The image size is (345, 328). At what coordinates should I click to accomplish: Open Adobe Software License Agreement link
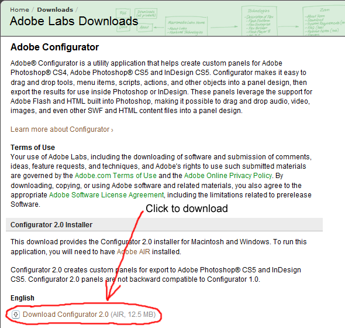tap(106, 195)
